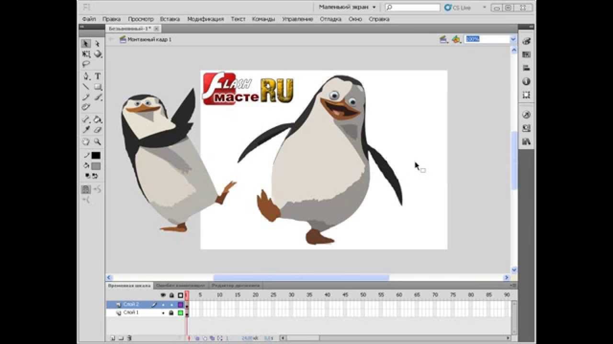The height and width of the screenshot is (344, 613).
Task: Open the Вставка menu
Action: [170, 19]
